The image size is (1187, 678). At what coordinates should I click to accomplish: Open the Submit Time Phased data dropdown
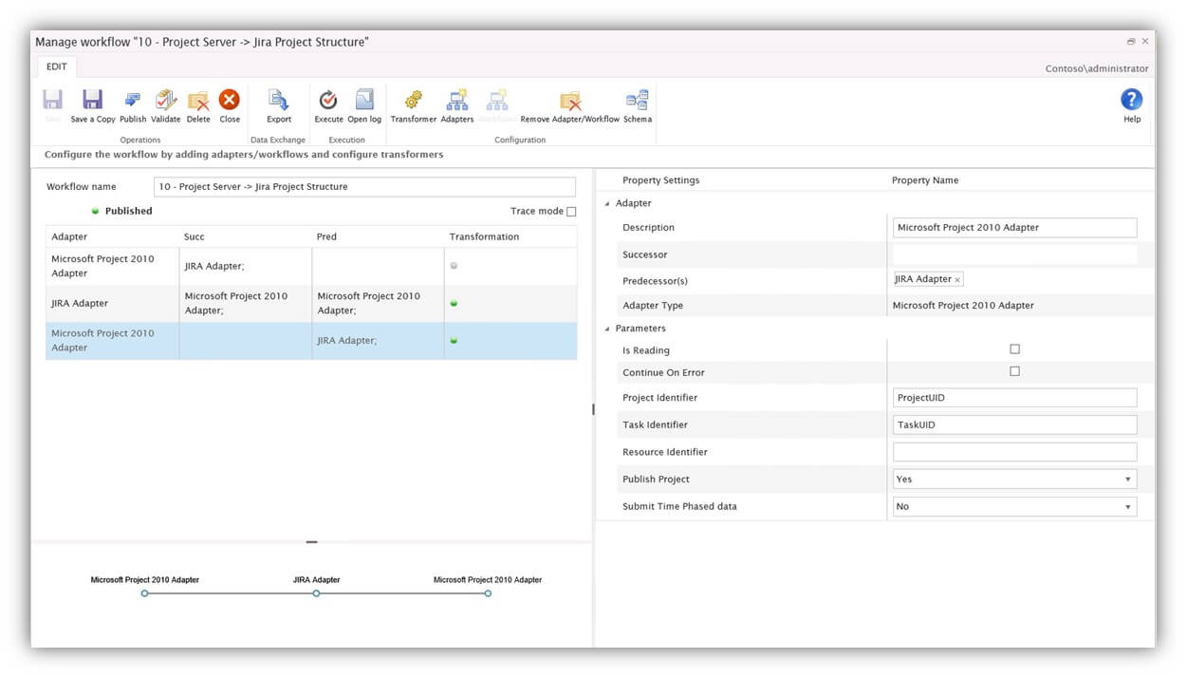[1128, 507]
